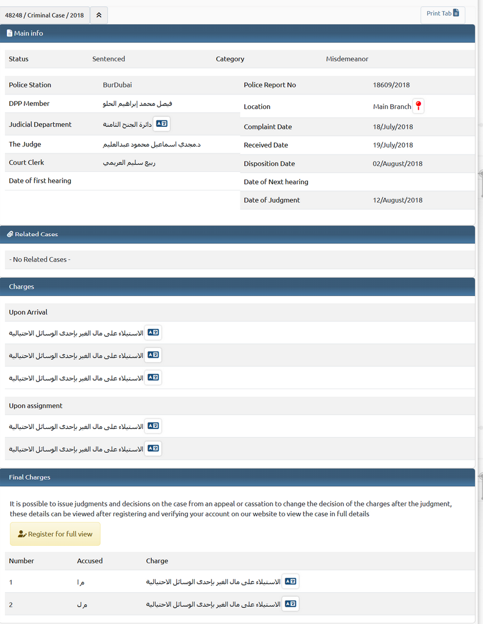Select the category value Misdemeanor
Viewport: 483px width, 624px height.
coord(347,59)
